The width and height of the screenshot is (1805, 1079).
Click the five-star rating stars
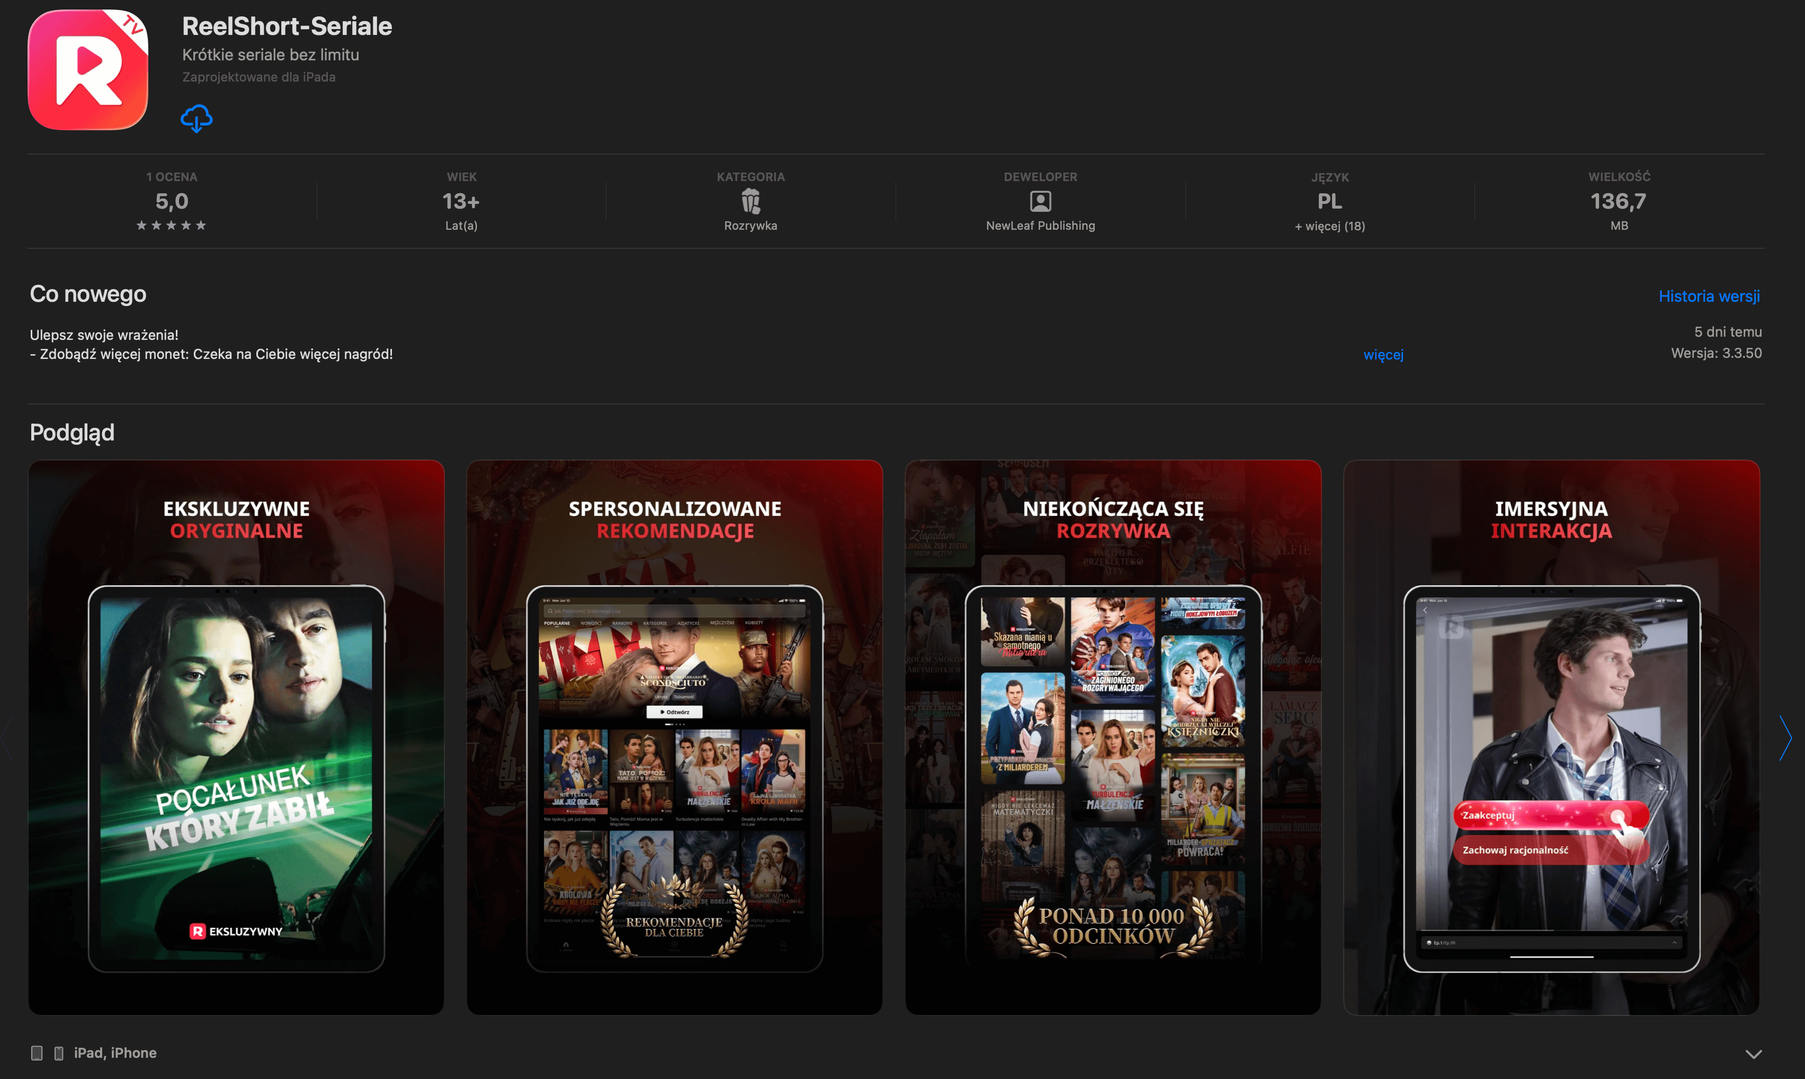pyautogui.click(x=171, y=226)
